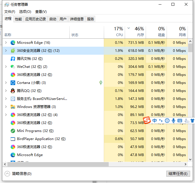Click the 结束任务(E) button
195x183 pixels.
[178, 174]
